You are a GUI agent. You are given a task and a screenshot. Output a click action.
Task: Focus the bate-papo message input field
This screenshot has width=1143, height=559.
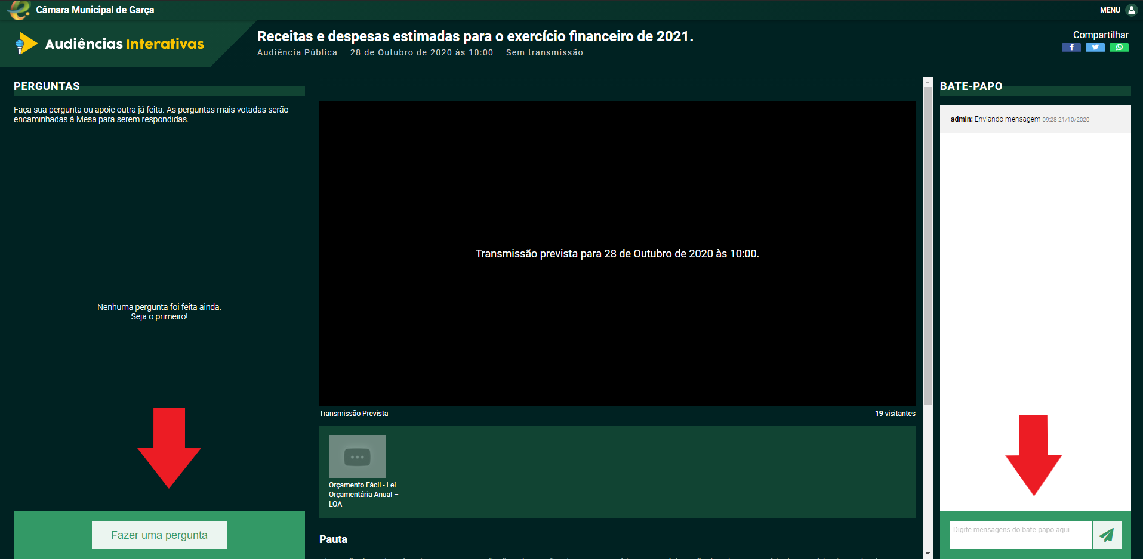point(1020,535)
